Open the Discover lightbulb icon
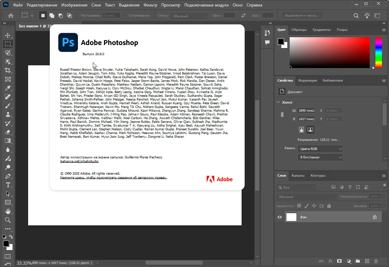The height and width of the screenshot is (267, 389). point(367,16)
